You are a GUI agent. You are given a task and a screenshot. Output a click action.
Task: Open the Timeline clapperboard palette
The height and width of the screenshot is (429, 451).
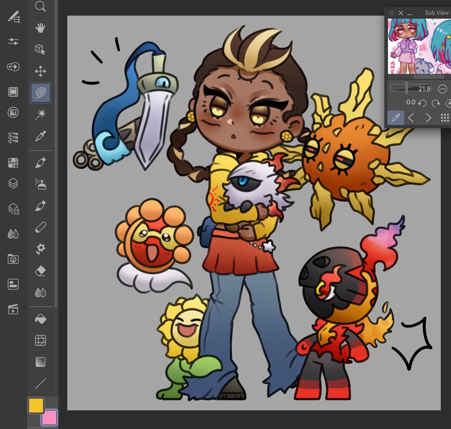[13, 309]
